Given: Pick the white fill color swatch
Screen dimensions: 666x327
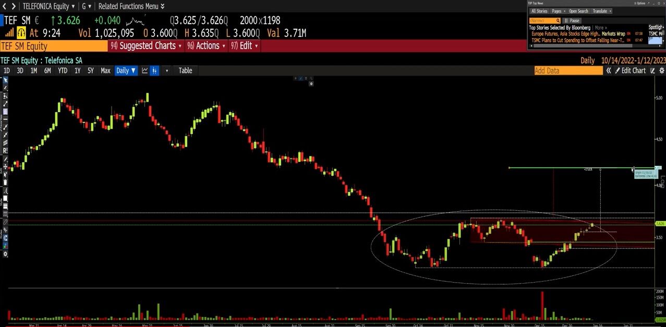Looking at the screenshot, I should 5,199.
